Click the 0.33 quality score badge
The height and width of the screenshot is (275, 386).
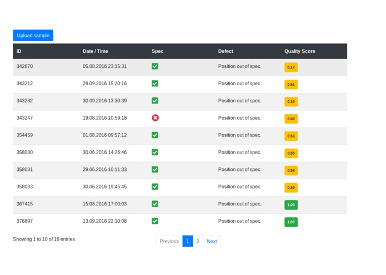[291, 102]
